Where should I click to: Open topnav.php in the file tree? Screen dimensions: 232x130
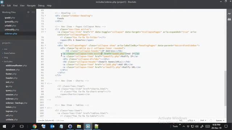pyautogui.click(x=12, y=111)
